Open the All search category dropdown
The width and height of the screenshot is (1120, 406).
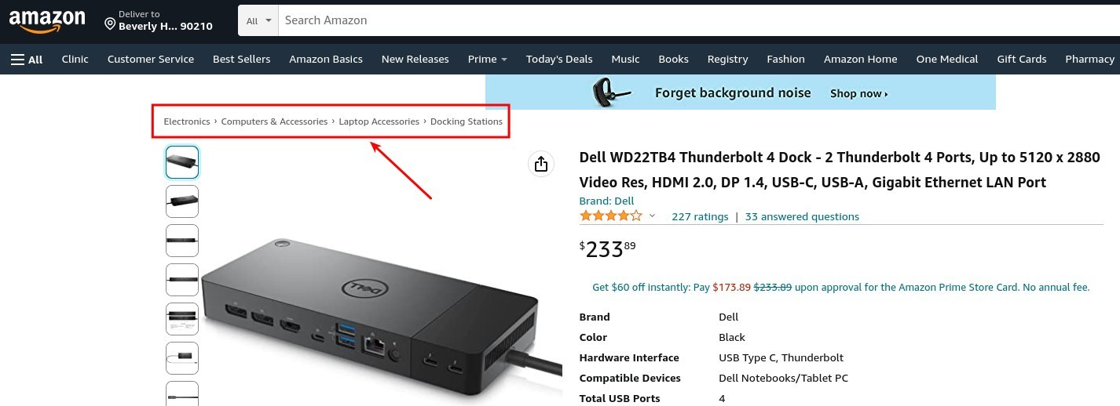tap(258, 20)
